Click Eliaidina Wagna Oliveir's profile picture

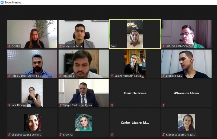pyautogui.click(x=32, y=122)
